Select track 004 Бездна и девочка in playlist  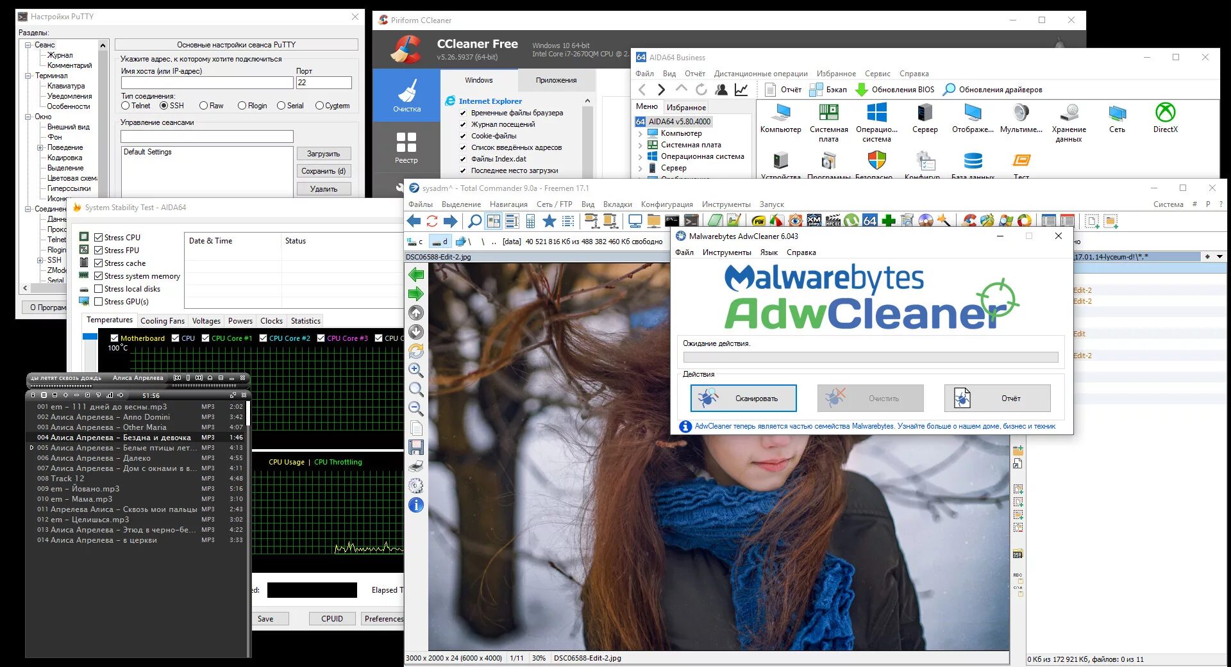(x=137, y=438)
